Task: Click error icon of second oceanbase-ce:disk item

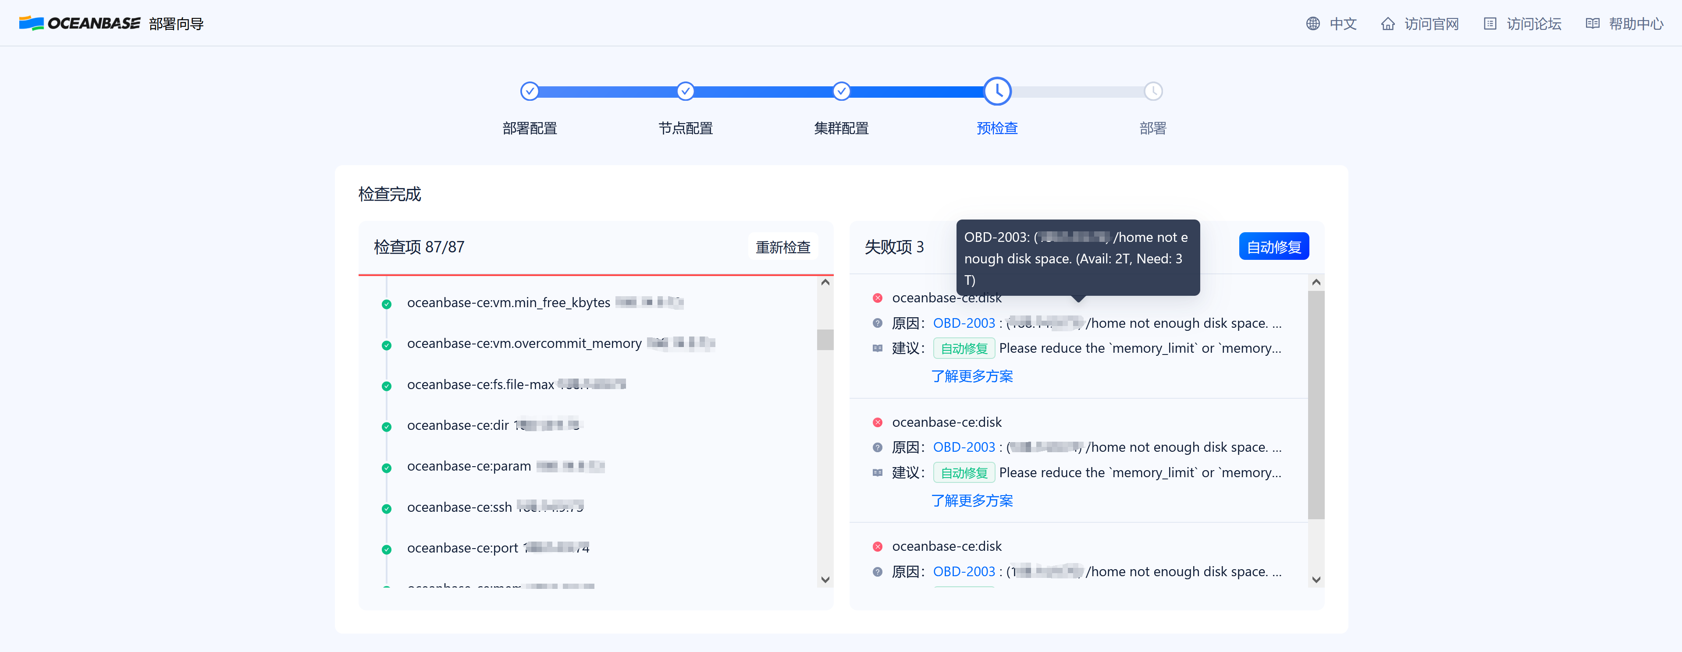Action: (878, 422)
